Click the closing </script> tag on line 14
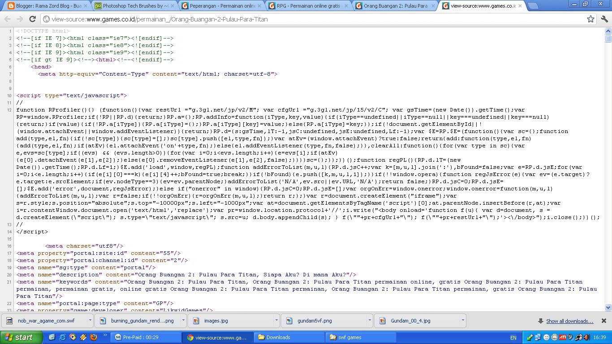612x344 pixels. coord(32,232)
